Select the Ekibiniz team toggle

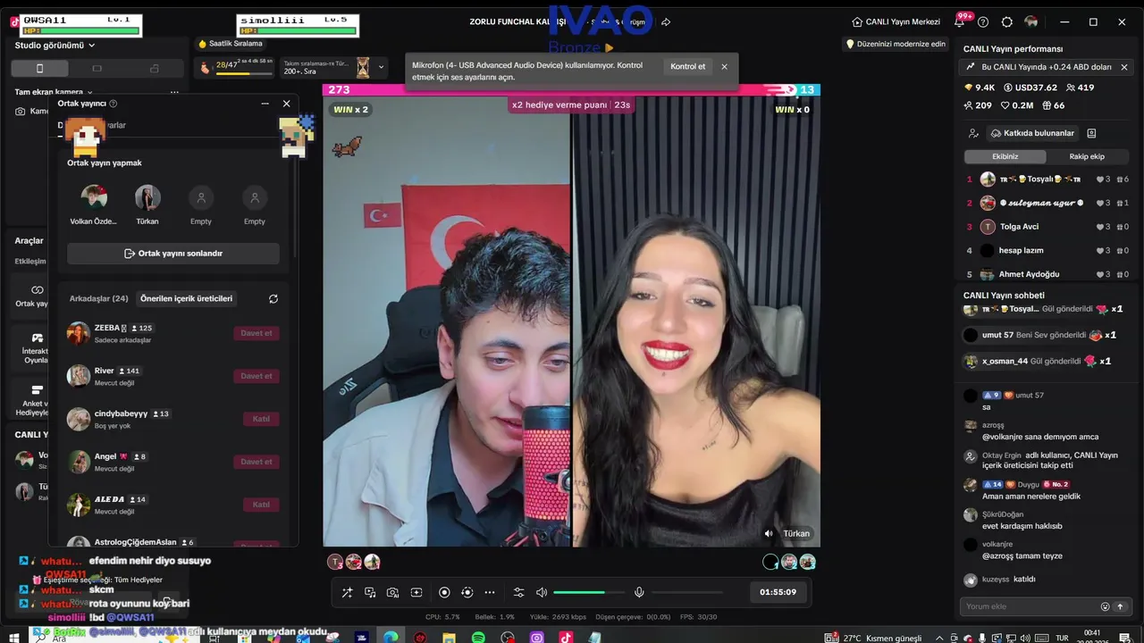coord(1005,156)
